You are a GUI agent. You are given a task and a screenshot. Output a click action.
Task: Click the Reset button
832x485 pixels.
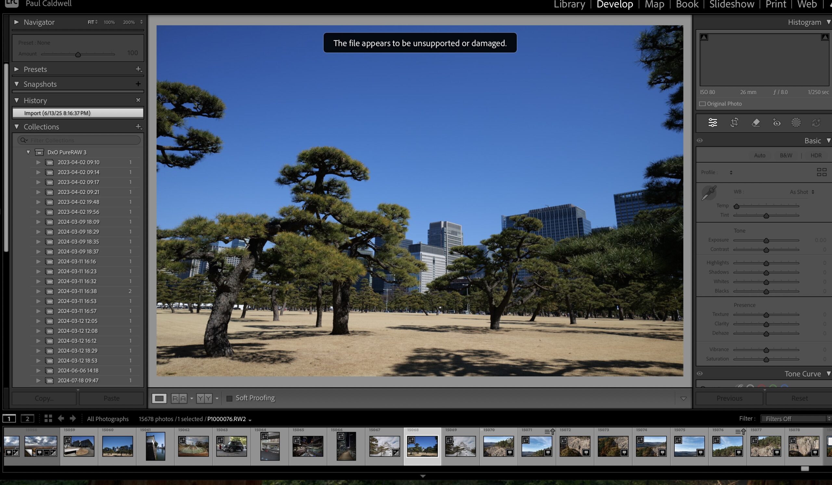tap(799, 398)
